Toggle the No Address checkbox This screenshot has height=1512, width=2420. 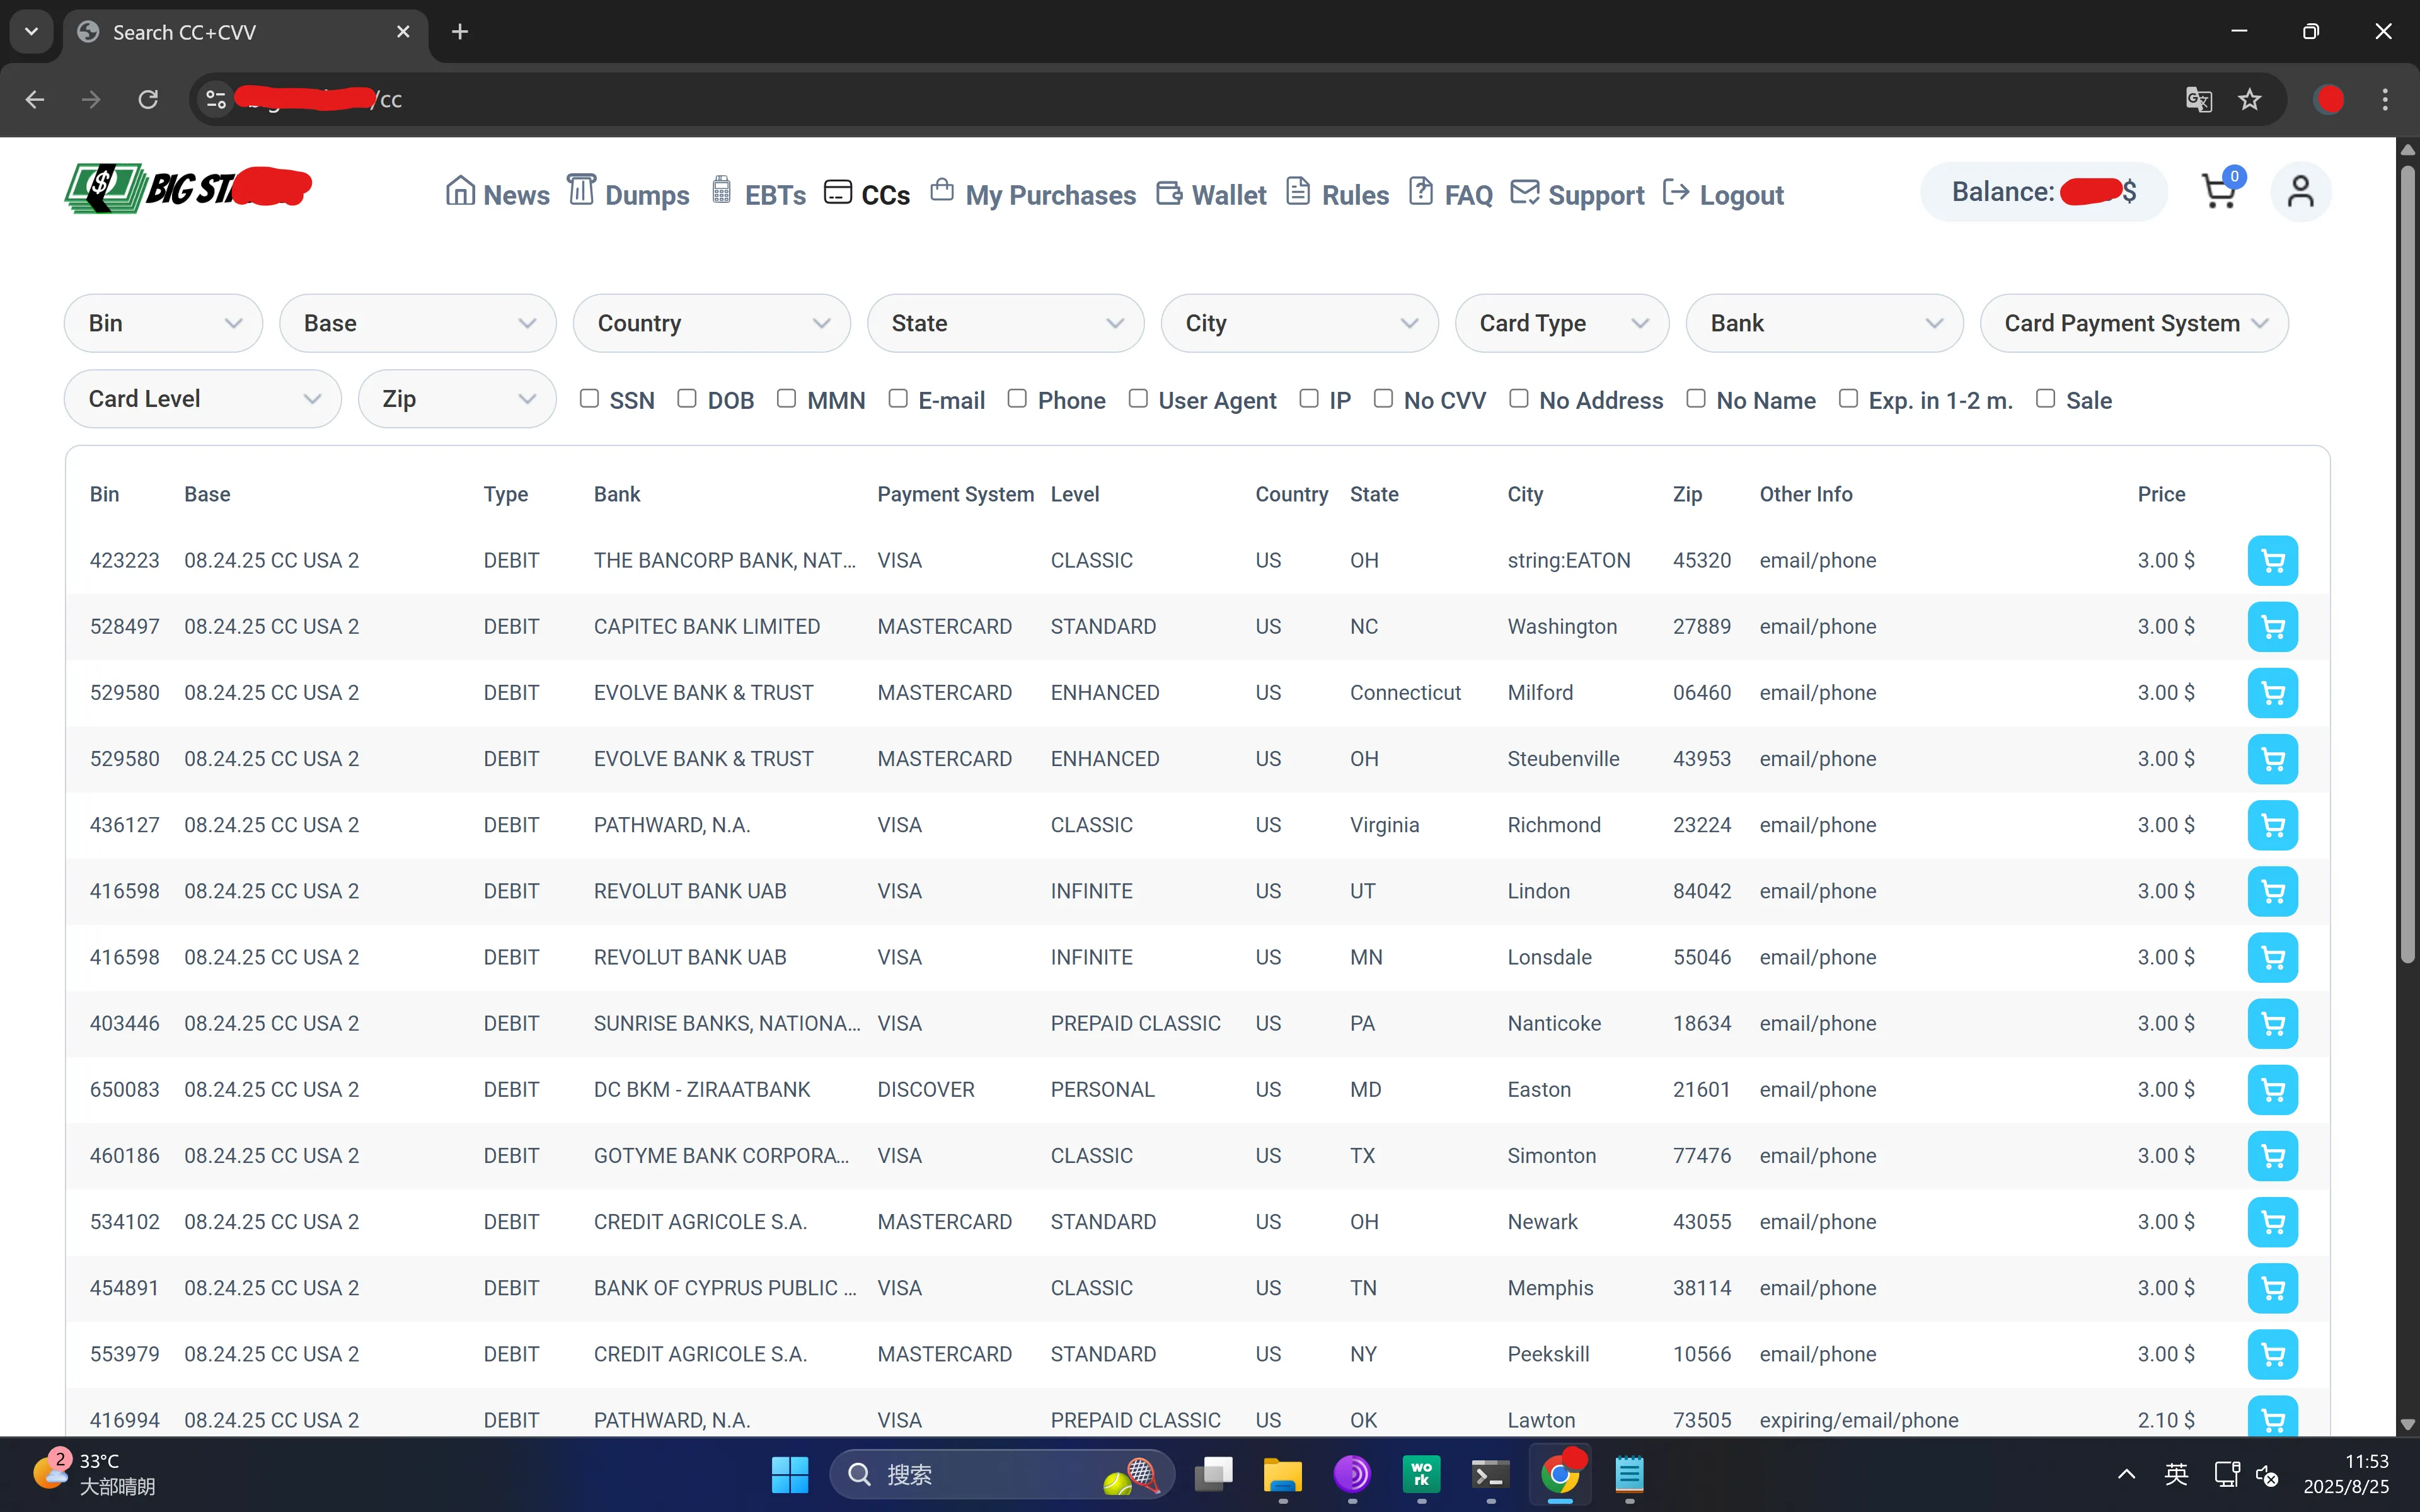click(1519, 399)
